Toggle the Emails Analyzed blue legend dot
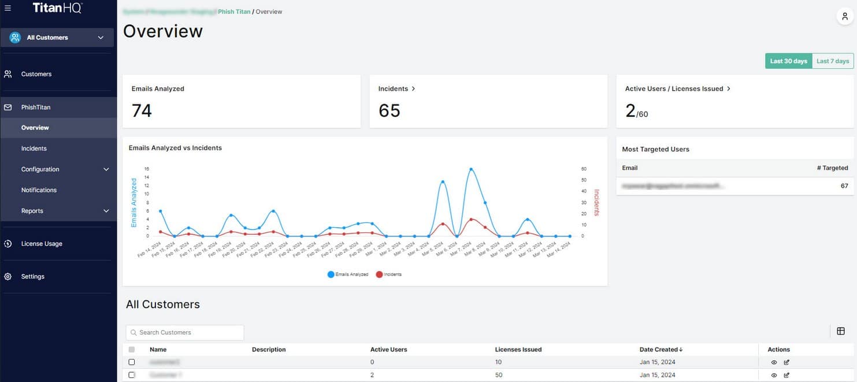857x382 pixels. pyautogui.click(x=331, y=275)
